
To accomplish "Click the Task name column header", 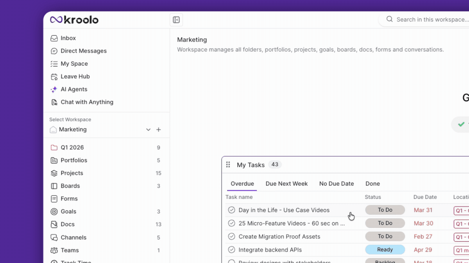I will 239,197.
